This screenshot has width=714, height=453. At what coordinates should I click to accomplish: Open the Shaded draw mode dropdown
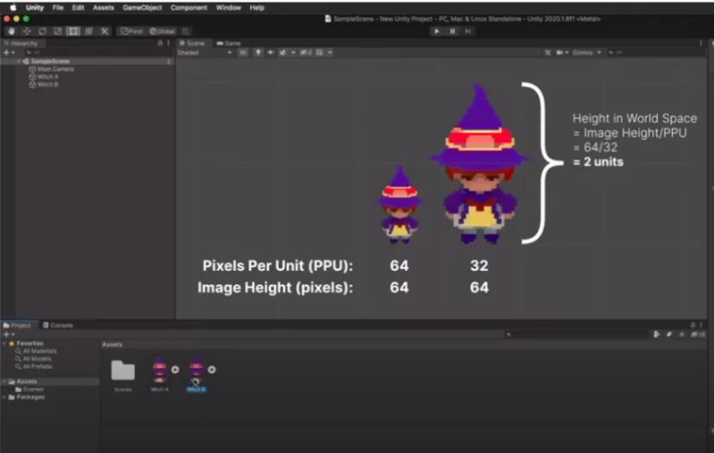[205, 53]
